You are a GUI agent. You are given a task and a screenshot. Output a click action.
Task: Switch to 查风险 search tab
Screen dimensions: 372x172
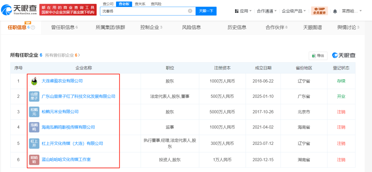click(156, 4)
